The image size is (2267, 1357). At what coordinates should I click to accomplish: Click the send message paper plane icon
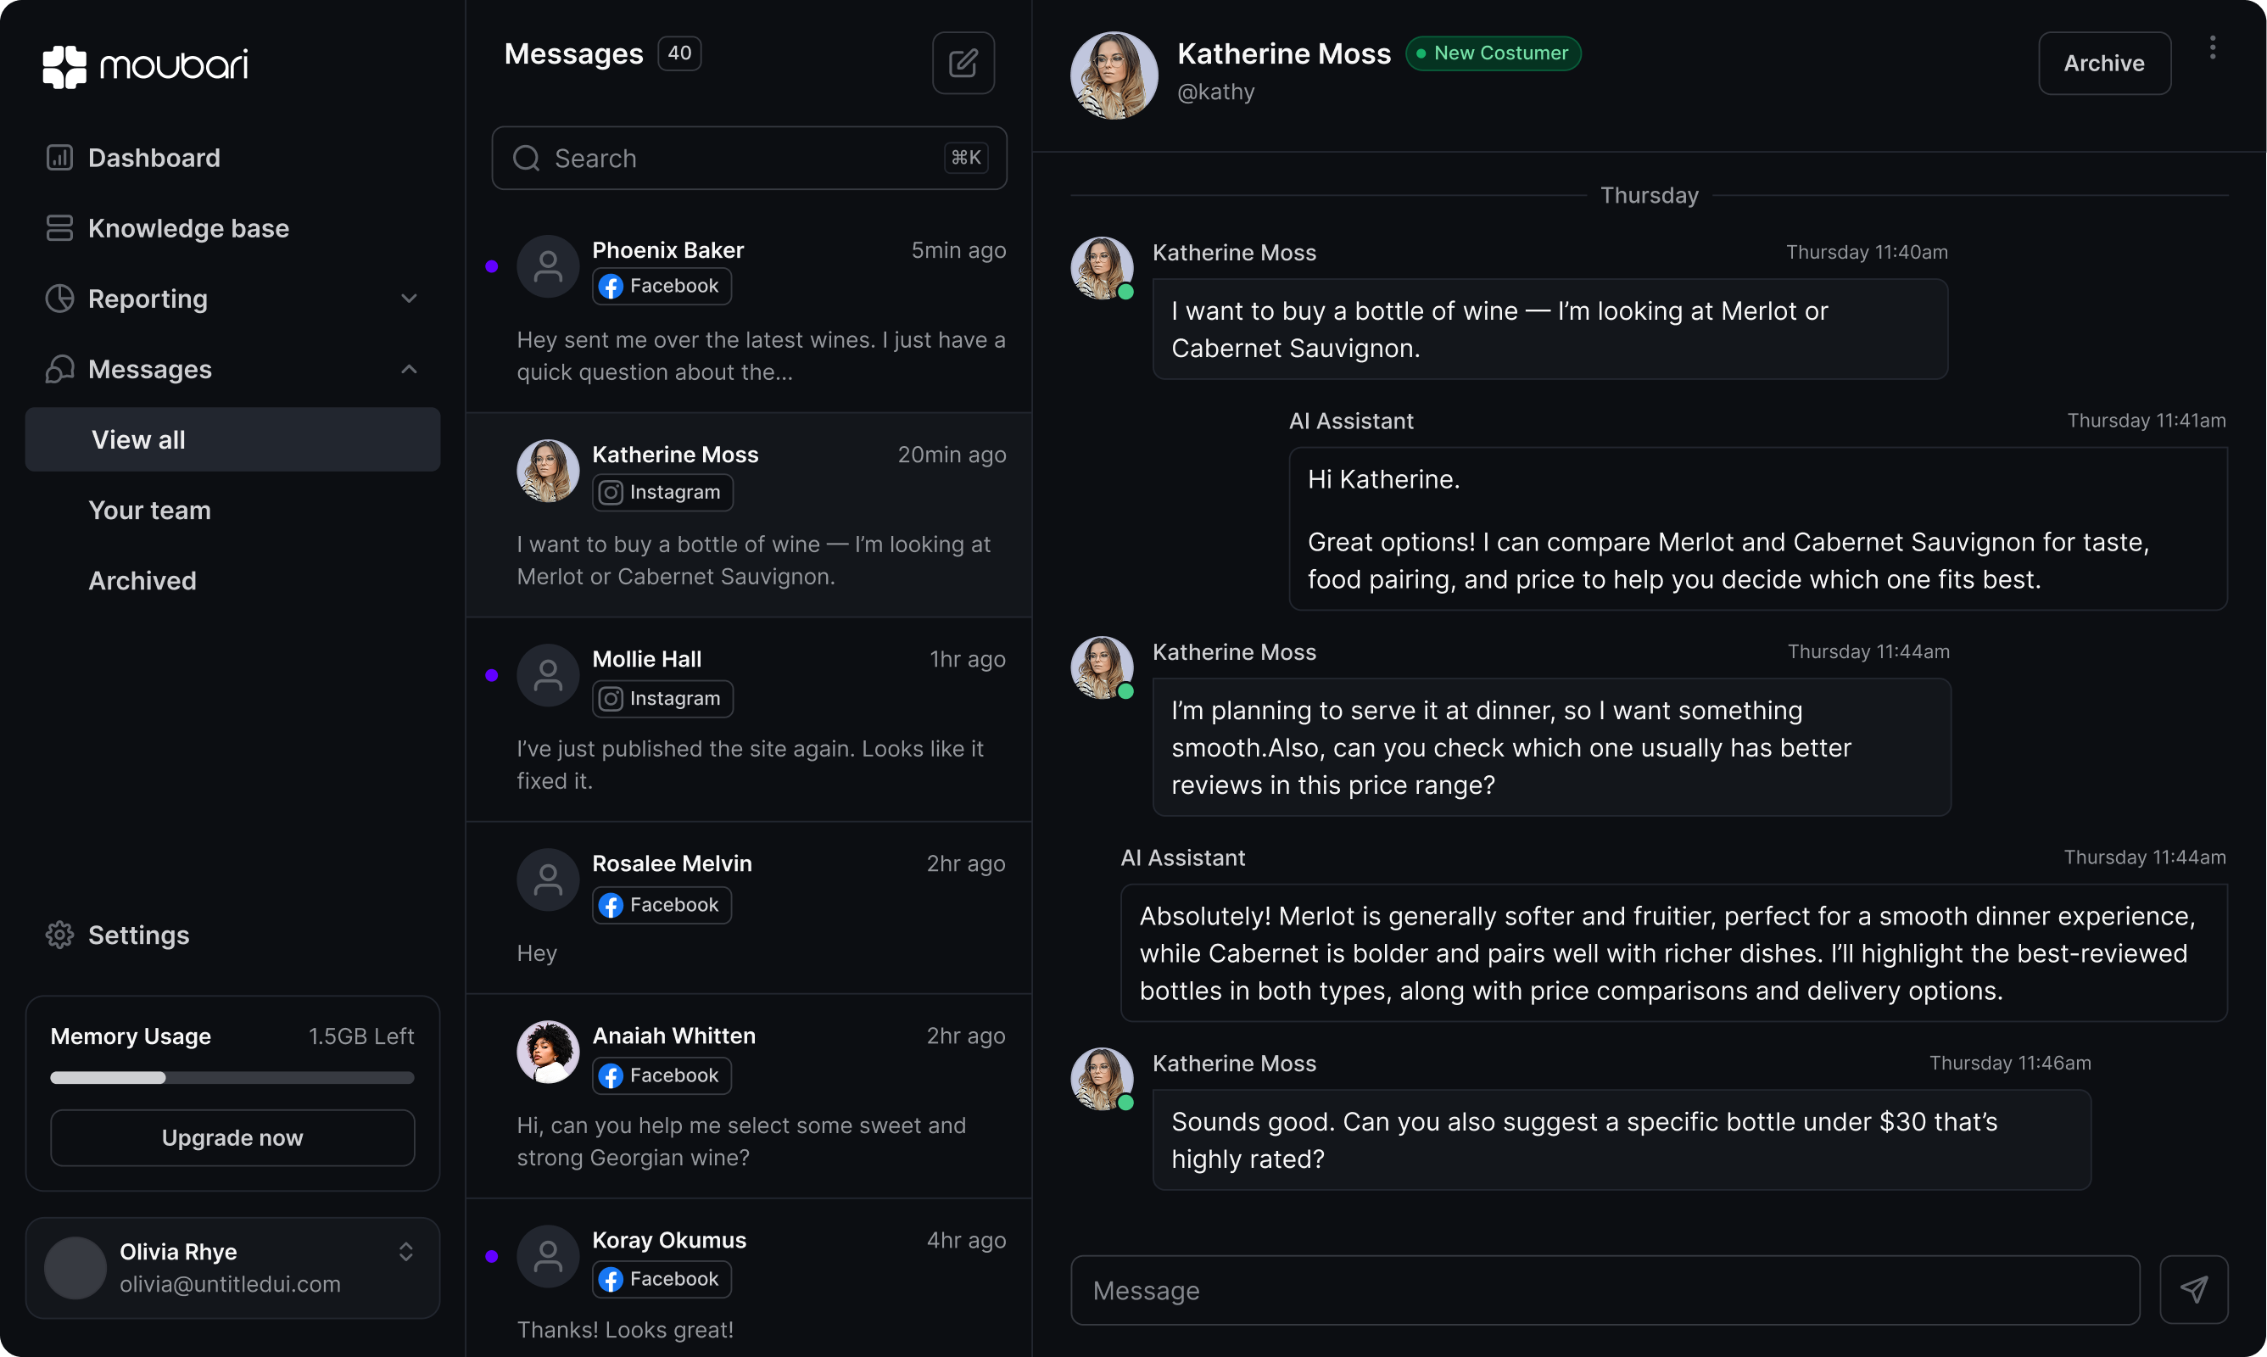[x=2193, y=1289]
